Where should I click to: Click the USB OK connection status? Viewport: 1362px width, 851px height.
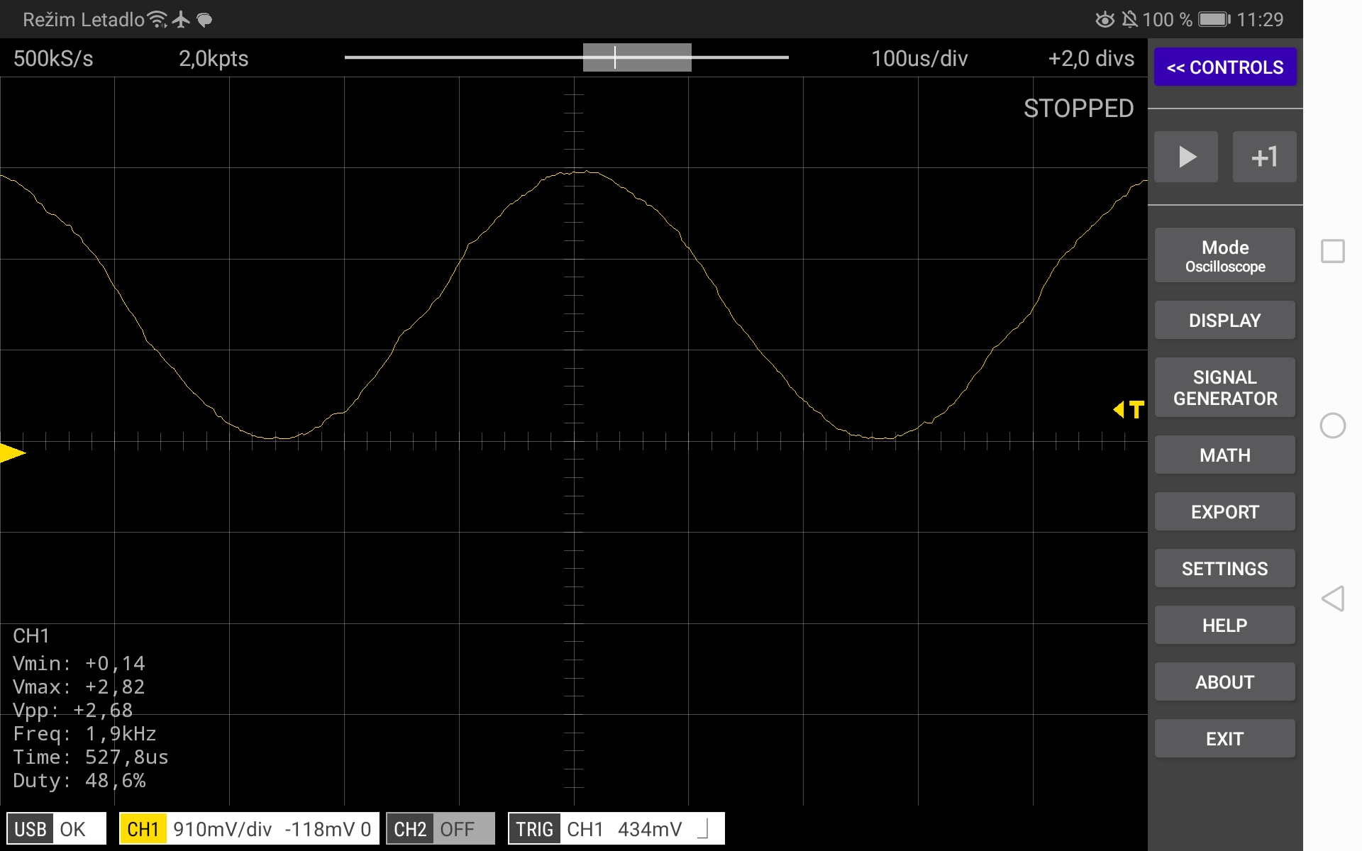tap(56, 829)
